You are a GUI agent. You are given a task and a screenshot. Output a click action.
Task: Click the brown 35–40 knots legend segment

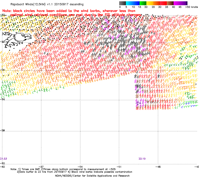(170, 3)
